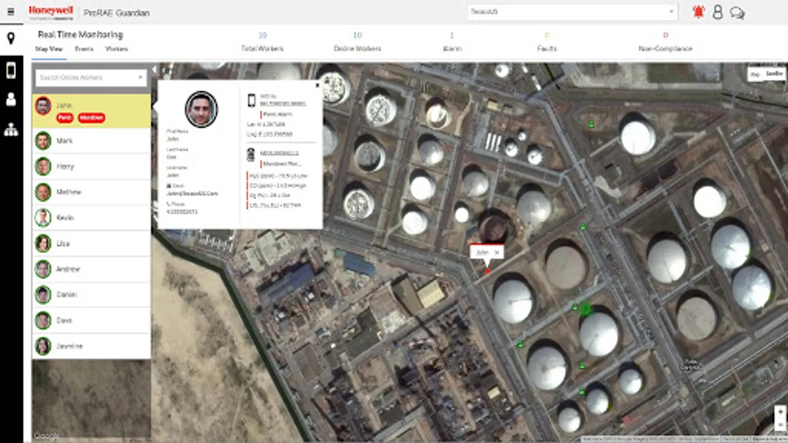Close John's worker details popup

[317, 85]
